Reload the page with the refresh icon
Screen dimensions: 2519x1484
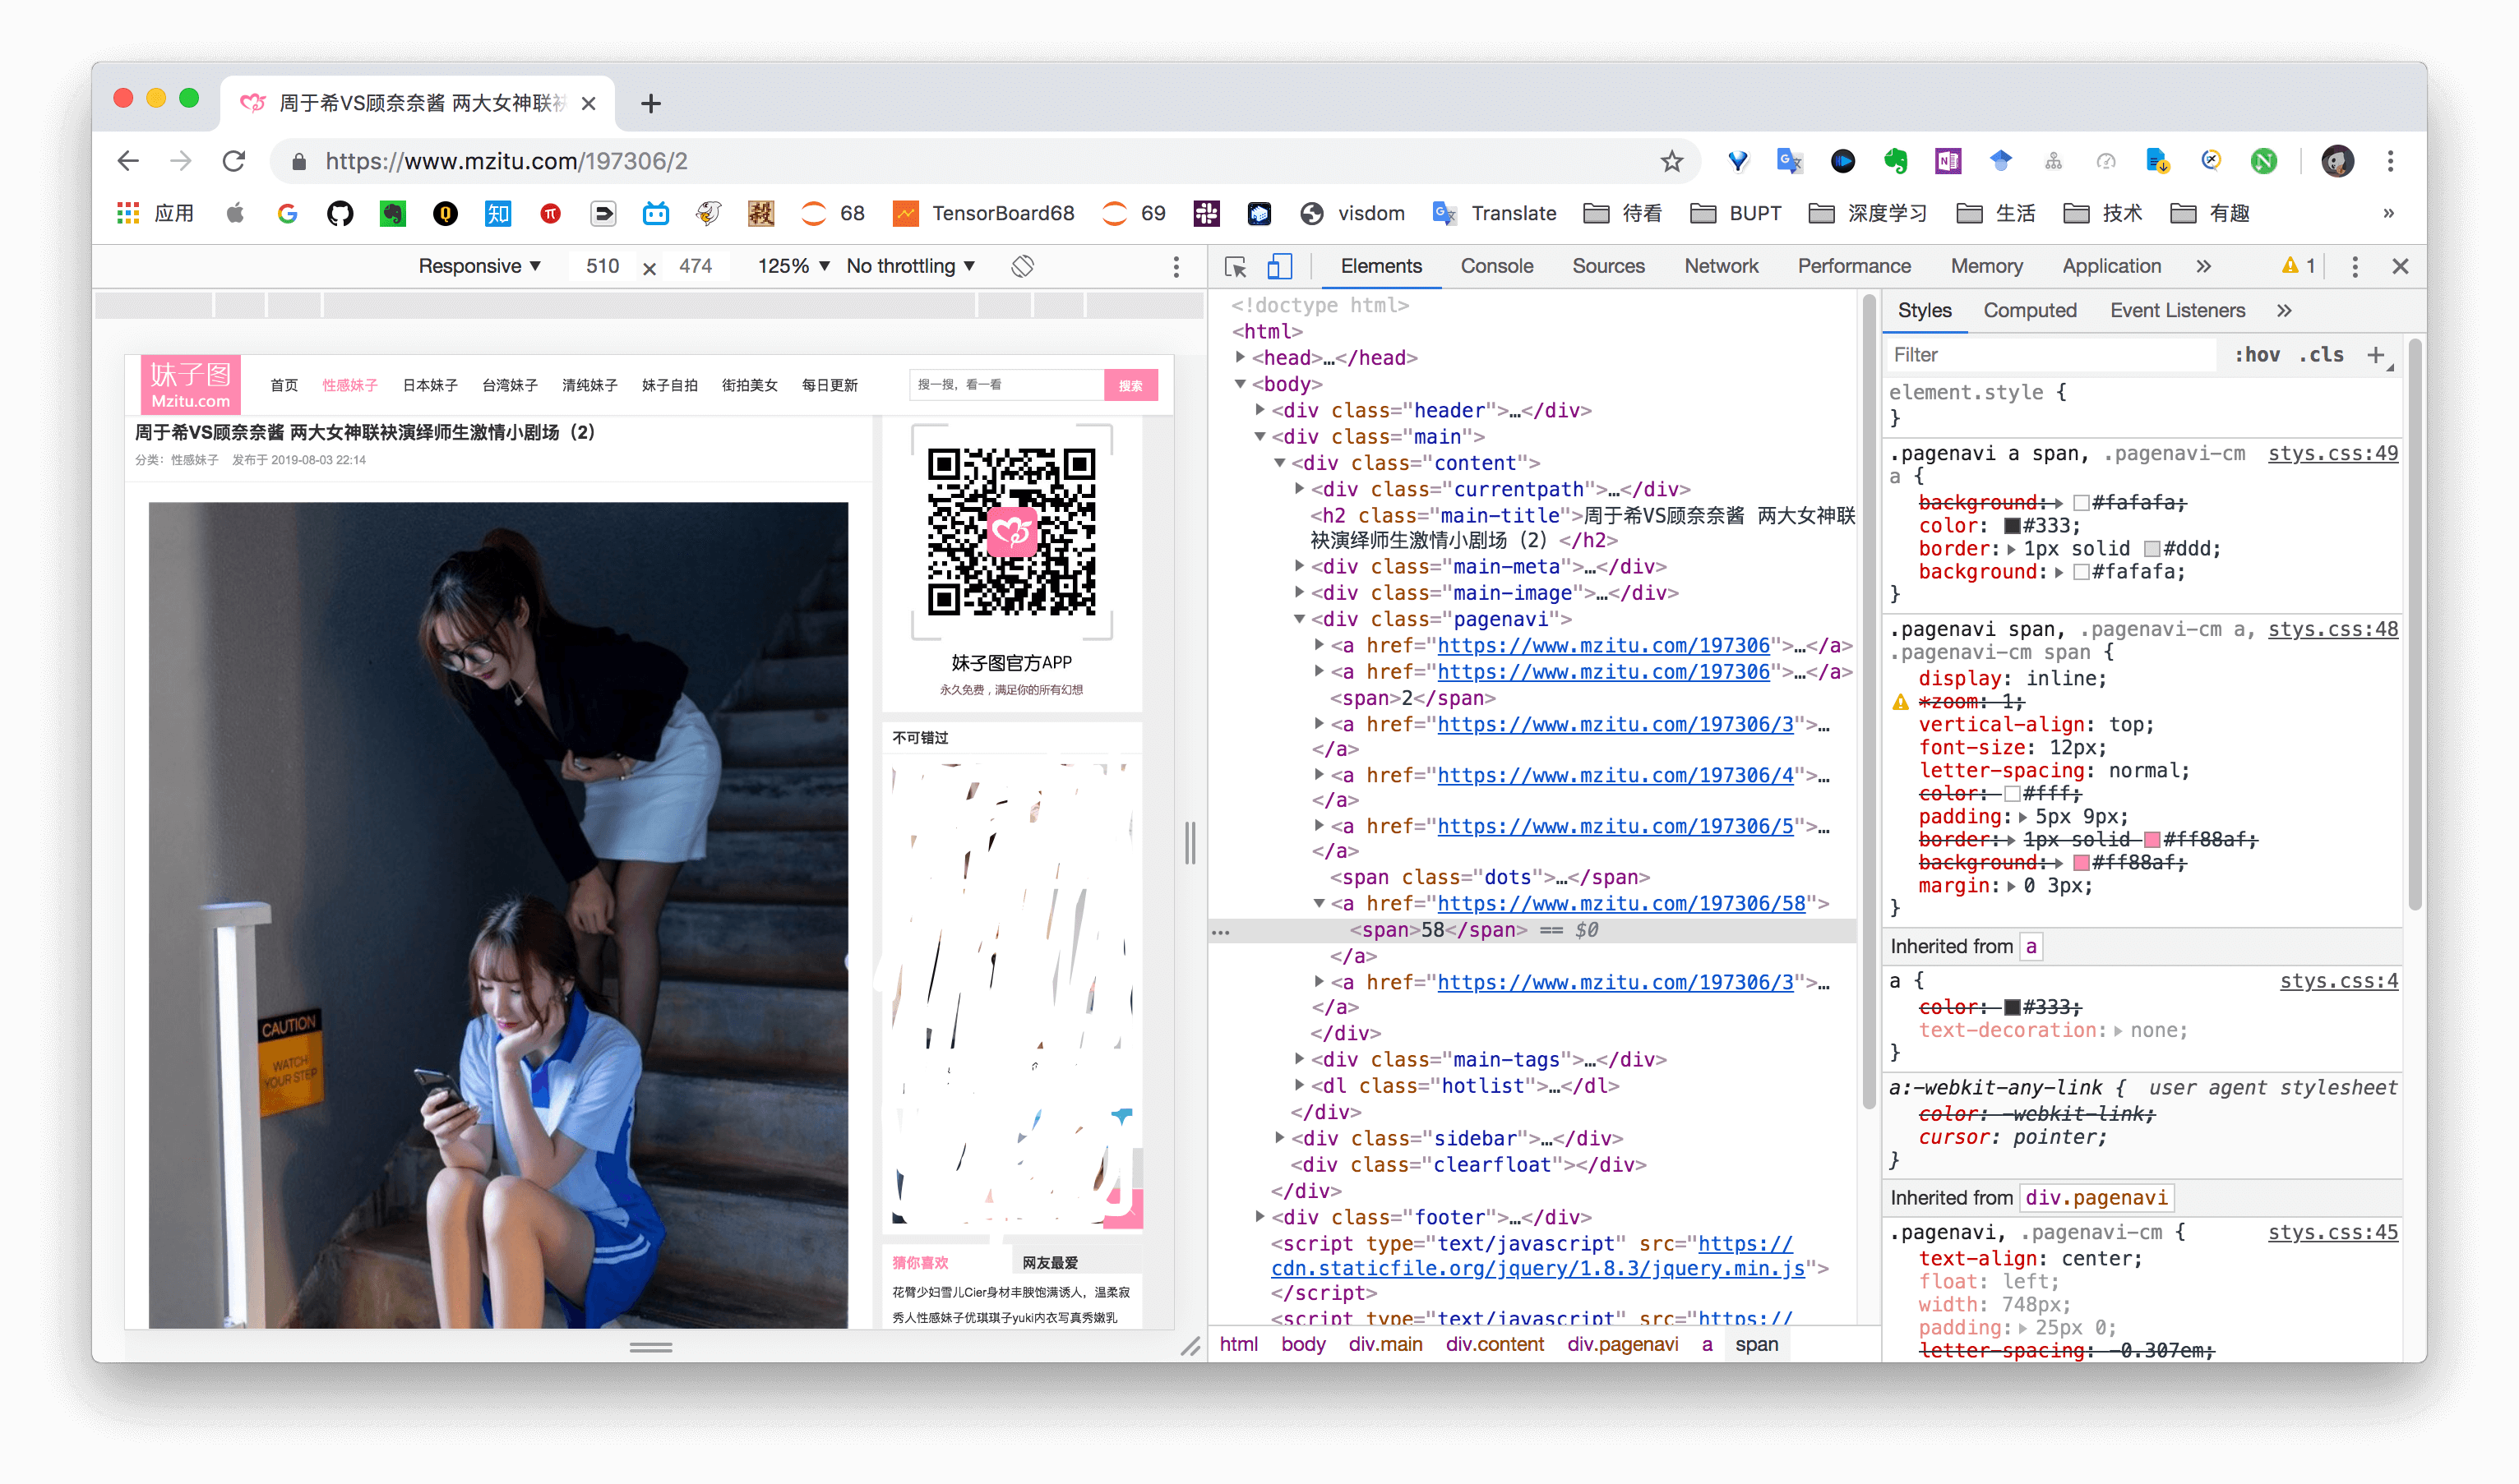click(x=234, y=161)
